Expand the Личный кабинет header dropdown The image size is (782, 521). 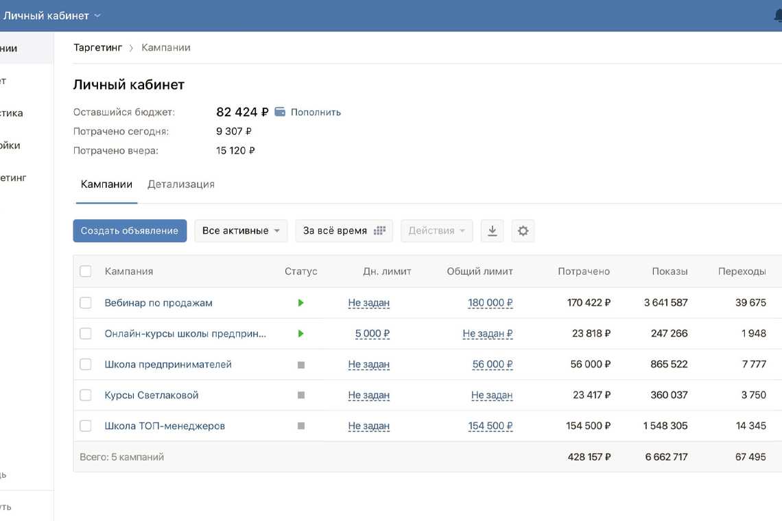point(52,15)
